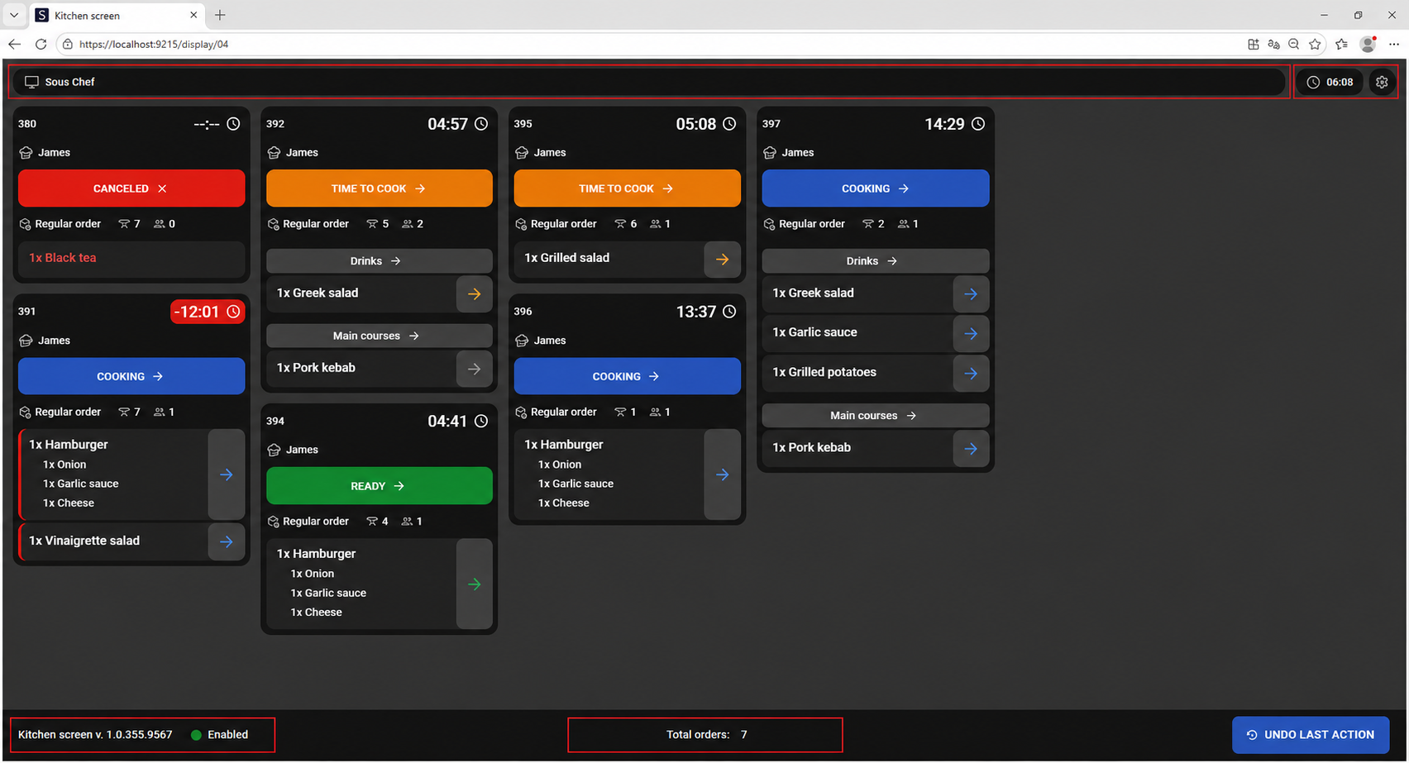The height and width of the screenshot is (763, 1409).
Task: Open Main courses group in order 397
Action: (x=875, y=415)
